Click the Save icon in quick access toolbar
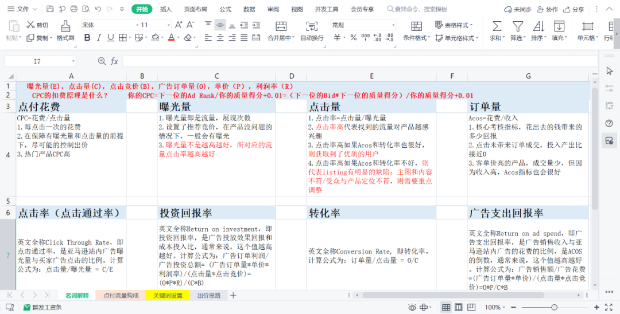 point(50,9)
